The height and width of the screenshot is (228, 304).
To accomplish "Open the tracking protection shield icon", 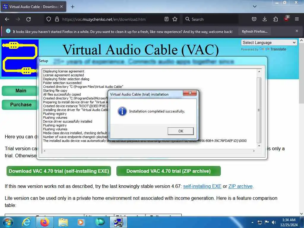I will click(x=49, y=19).
